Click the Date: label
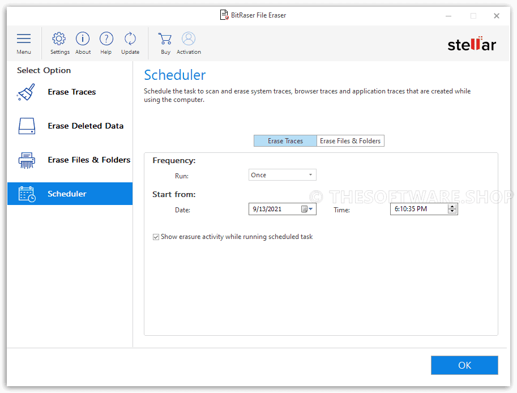The width and height of the screenshot is (517, 393). [182, 210]
